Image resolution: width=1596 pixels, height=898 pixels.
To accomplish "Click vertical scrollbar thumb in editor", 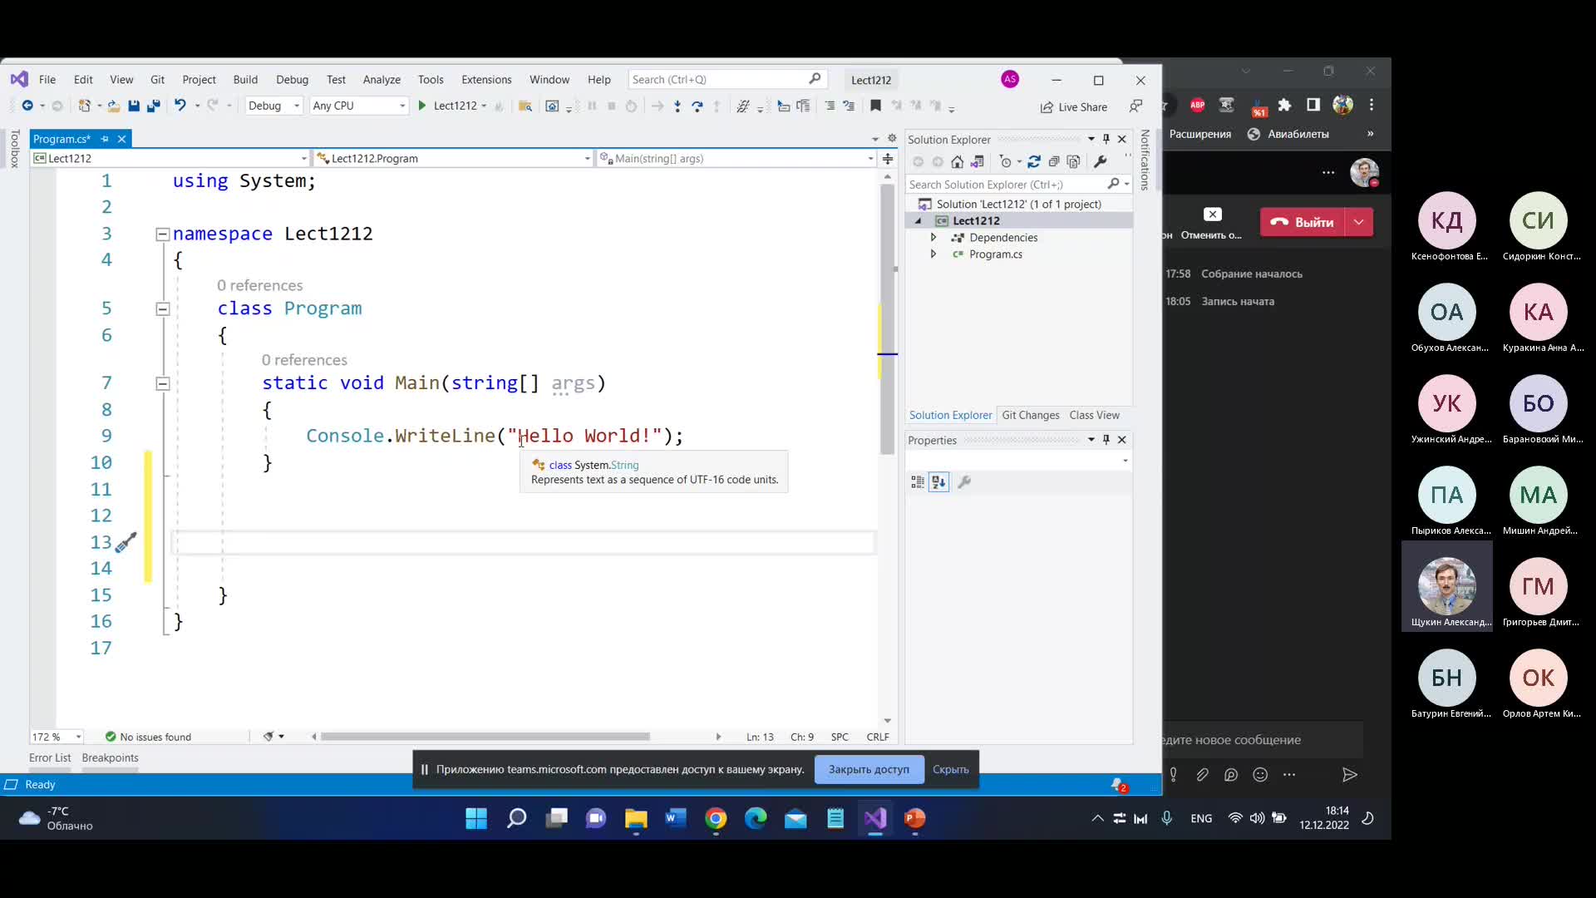I will click(x=887, y=319).
